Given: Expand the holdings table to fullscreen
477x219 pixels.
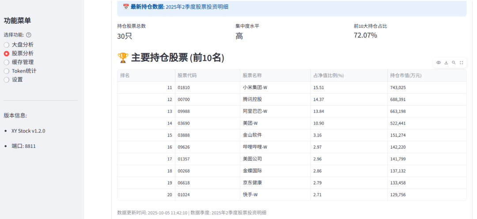Looking at the screenshot, I should pos(462,63).
